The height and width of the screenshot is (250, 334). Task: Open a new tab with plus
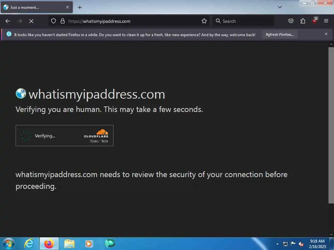(x=80, y=7)
